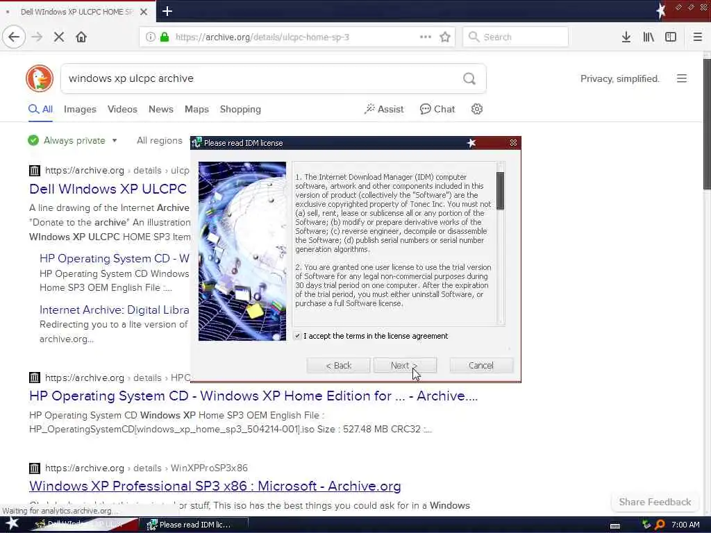Image resolution: width=711 pixels, height=533 pixels.
Task: Open the downloads arrow icon
Action: pyautogui.click(x=626, y=37)
